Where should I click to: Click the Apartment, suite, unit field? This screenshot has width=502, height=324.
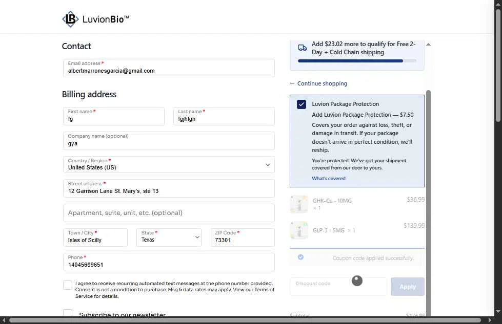coord(169,213)
